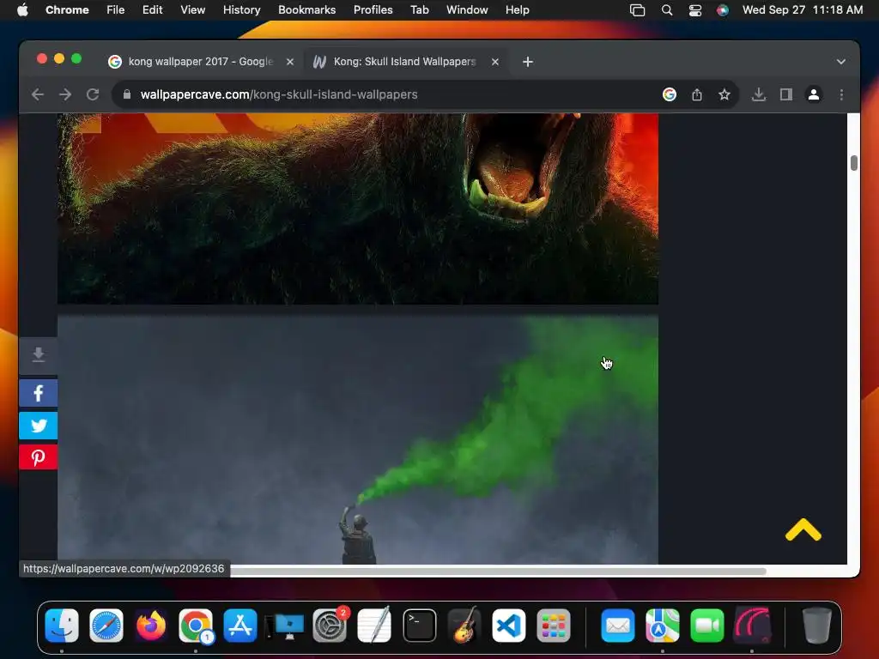Image resolution: width=879 pixels, height=659 pixels.
Task: Open the Edit menu
Action: click(152, 10)
